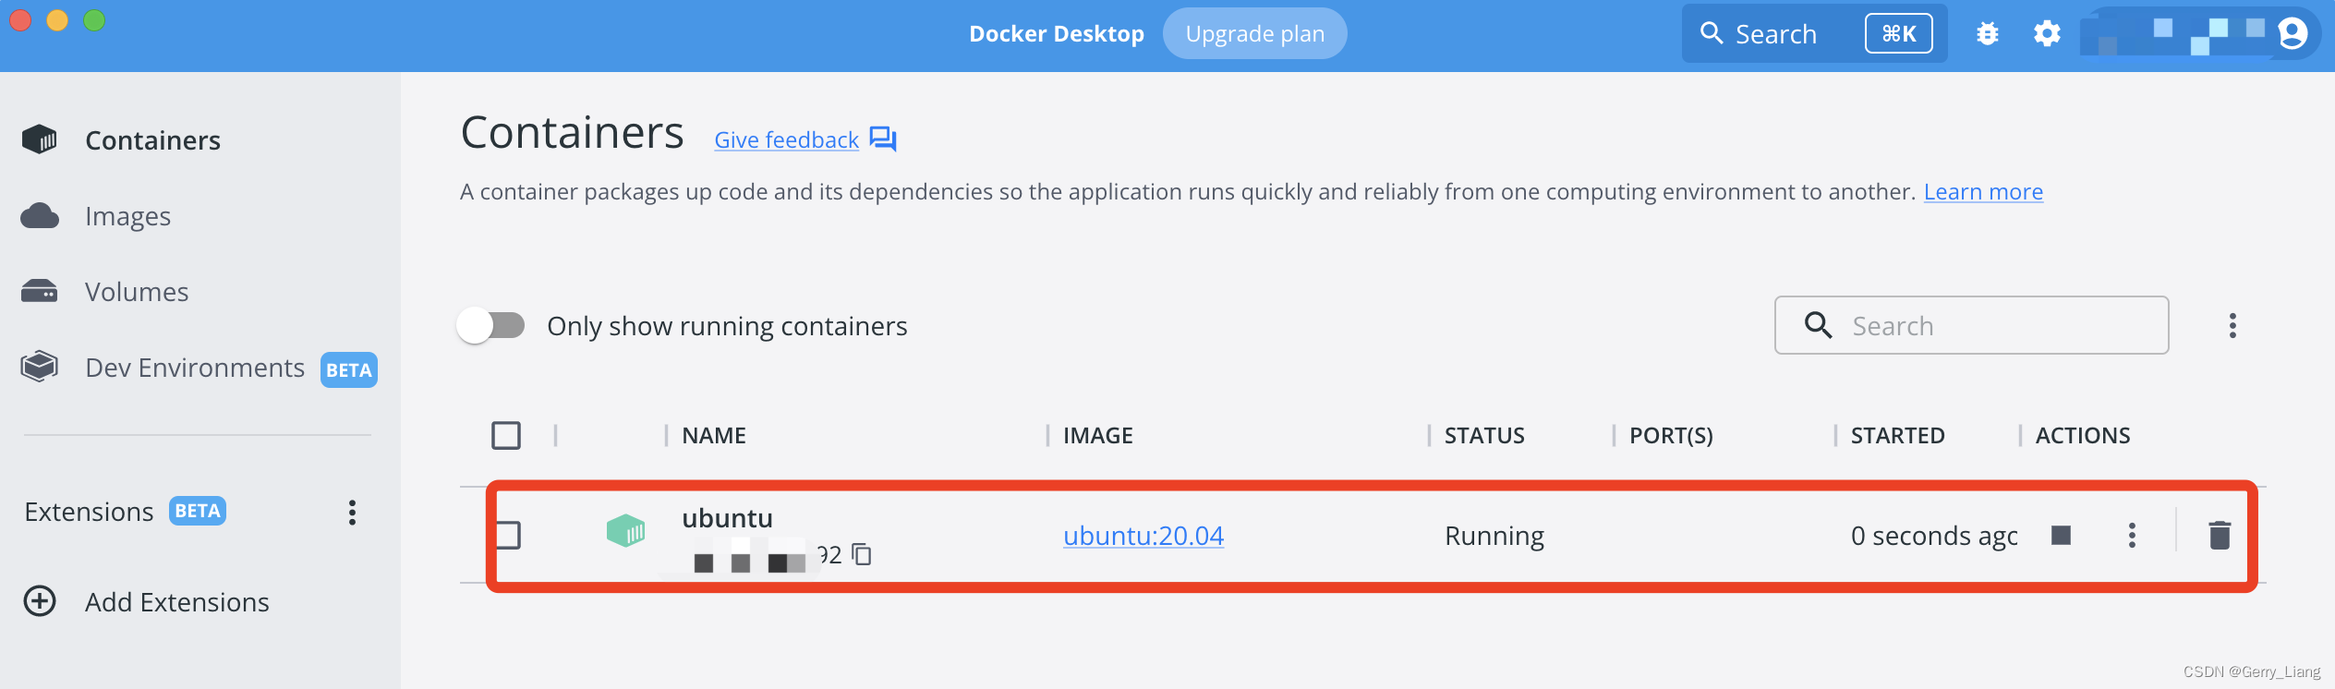Screen dimensions: 2335x689
Task: Toggle Only show running containers switch
Action: [491, 325]
